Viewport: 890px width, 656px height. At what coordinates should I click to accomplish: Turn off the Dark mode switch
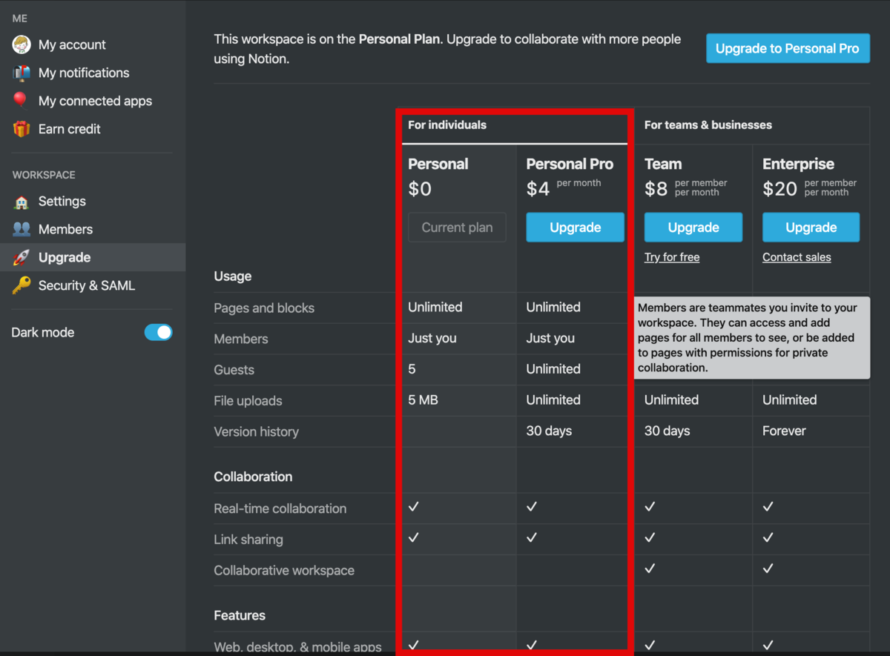click(x=158, y=332)
